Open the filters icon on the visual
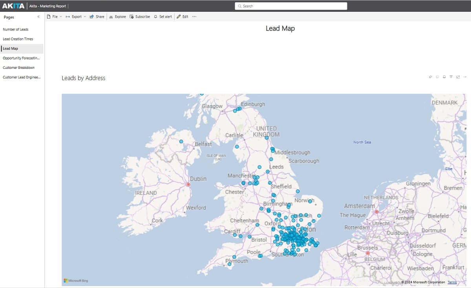 [x=451, y=77]
